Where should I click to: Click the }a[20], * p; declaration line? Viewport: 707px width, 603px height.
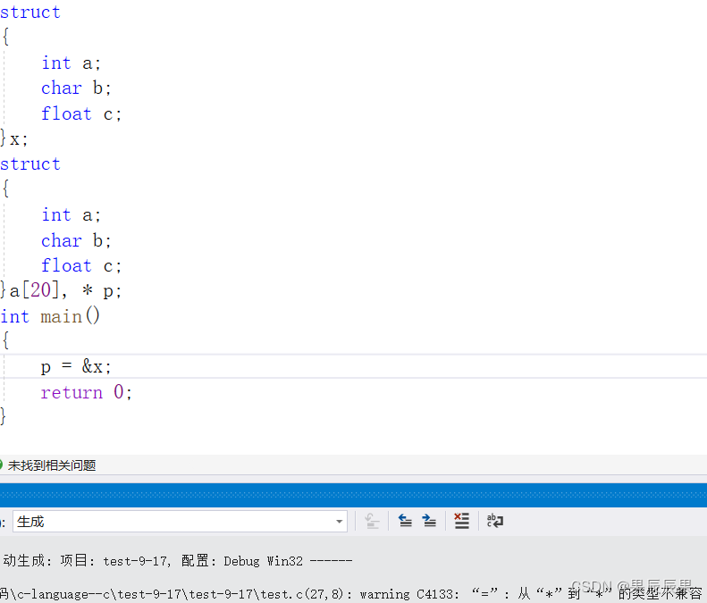pos(61,290)
